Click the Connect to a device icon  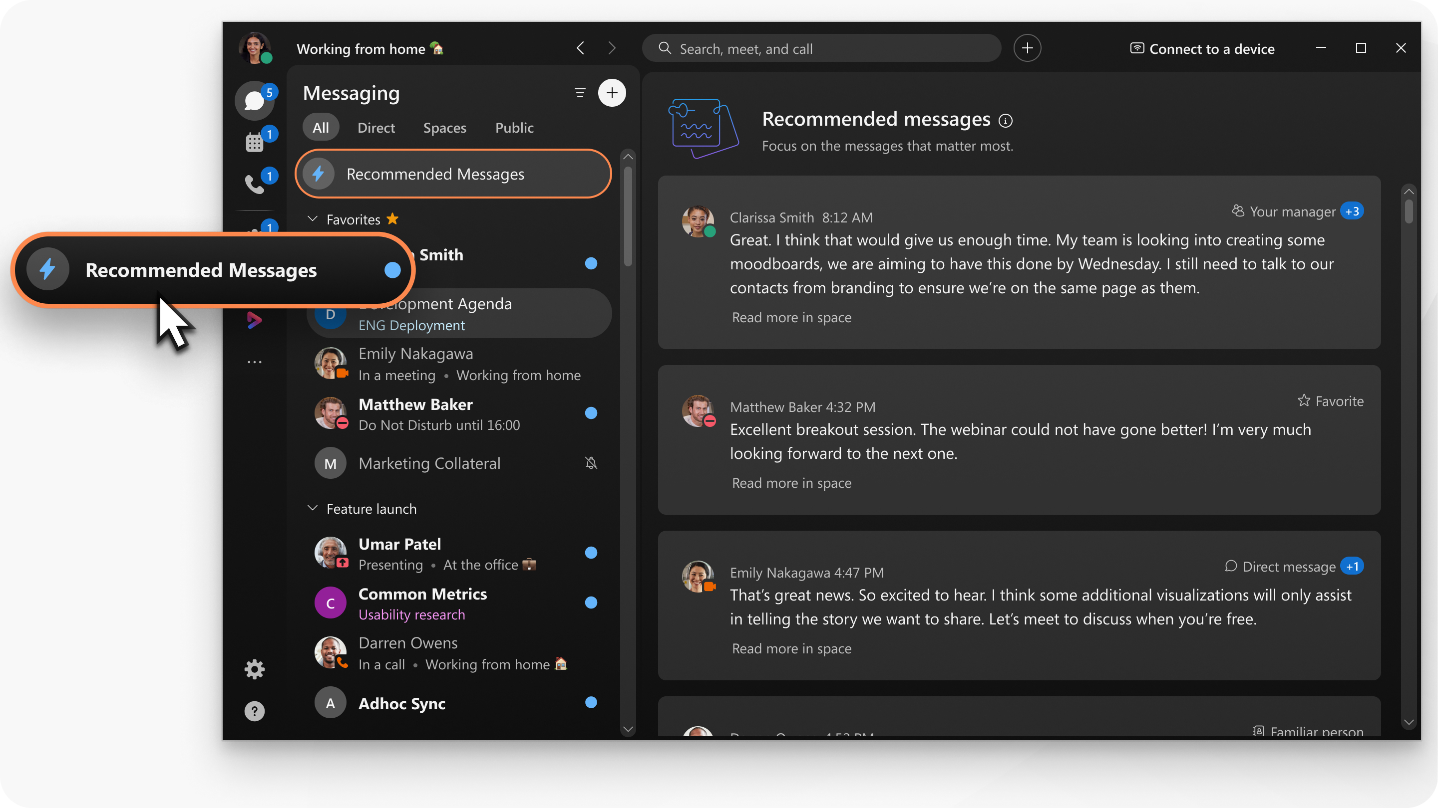[x=1137, y=47]
